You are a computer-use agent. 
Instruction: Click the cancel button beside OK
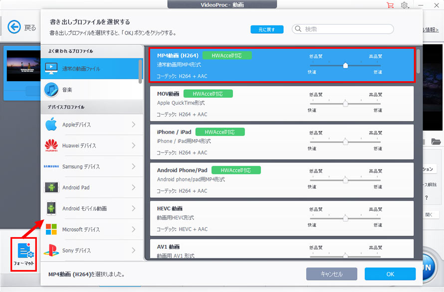pyautogui.click(x=332, y=274)
